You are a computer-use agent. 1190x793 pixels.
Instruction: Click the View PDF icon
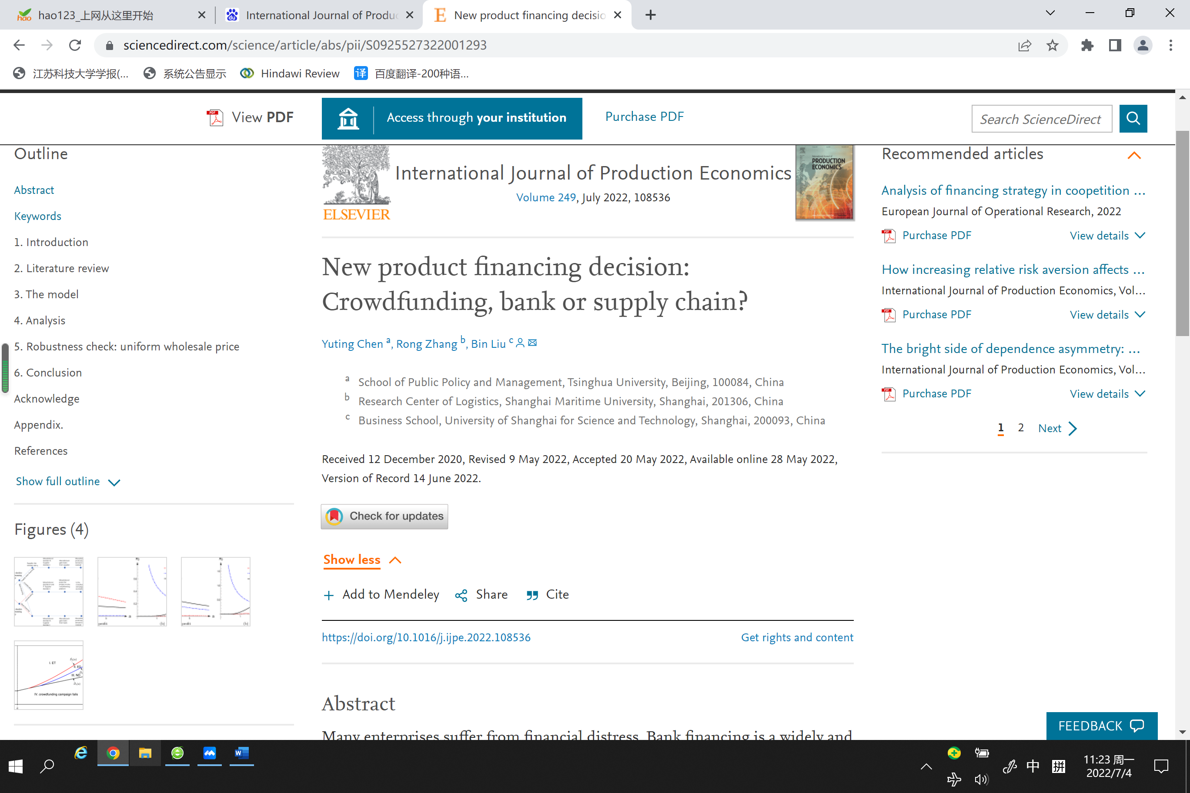tap(215, 118)
